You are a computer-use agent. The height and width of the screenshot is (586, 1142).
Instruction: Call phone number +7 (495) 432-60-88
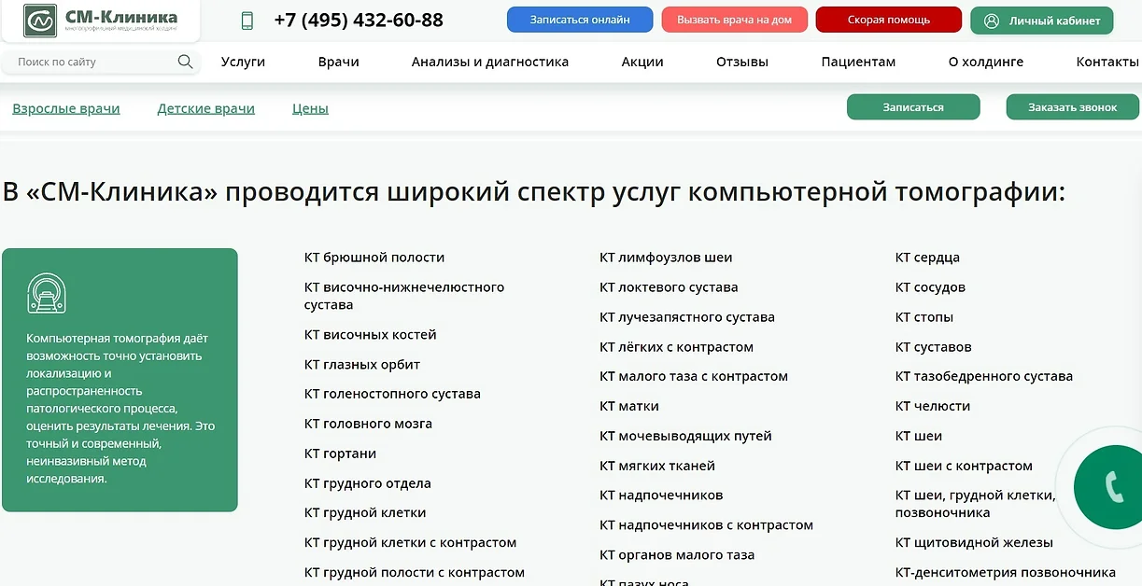pos(359,21)
